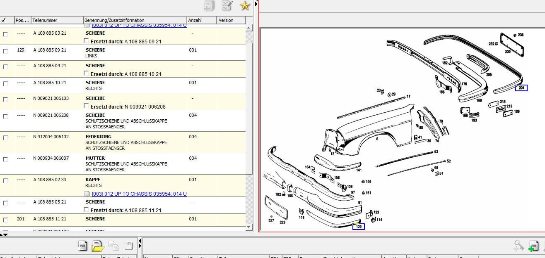Click the copy list icon
The width and height of the screenshot is (545, 258).
click(x=113, y=246)
